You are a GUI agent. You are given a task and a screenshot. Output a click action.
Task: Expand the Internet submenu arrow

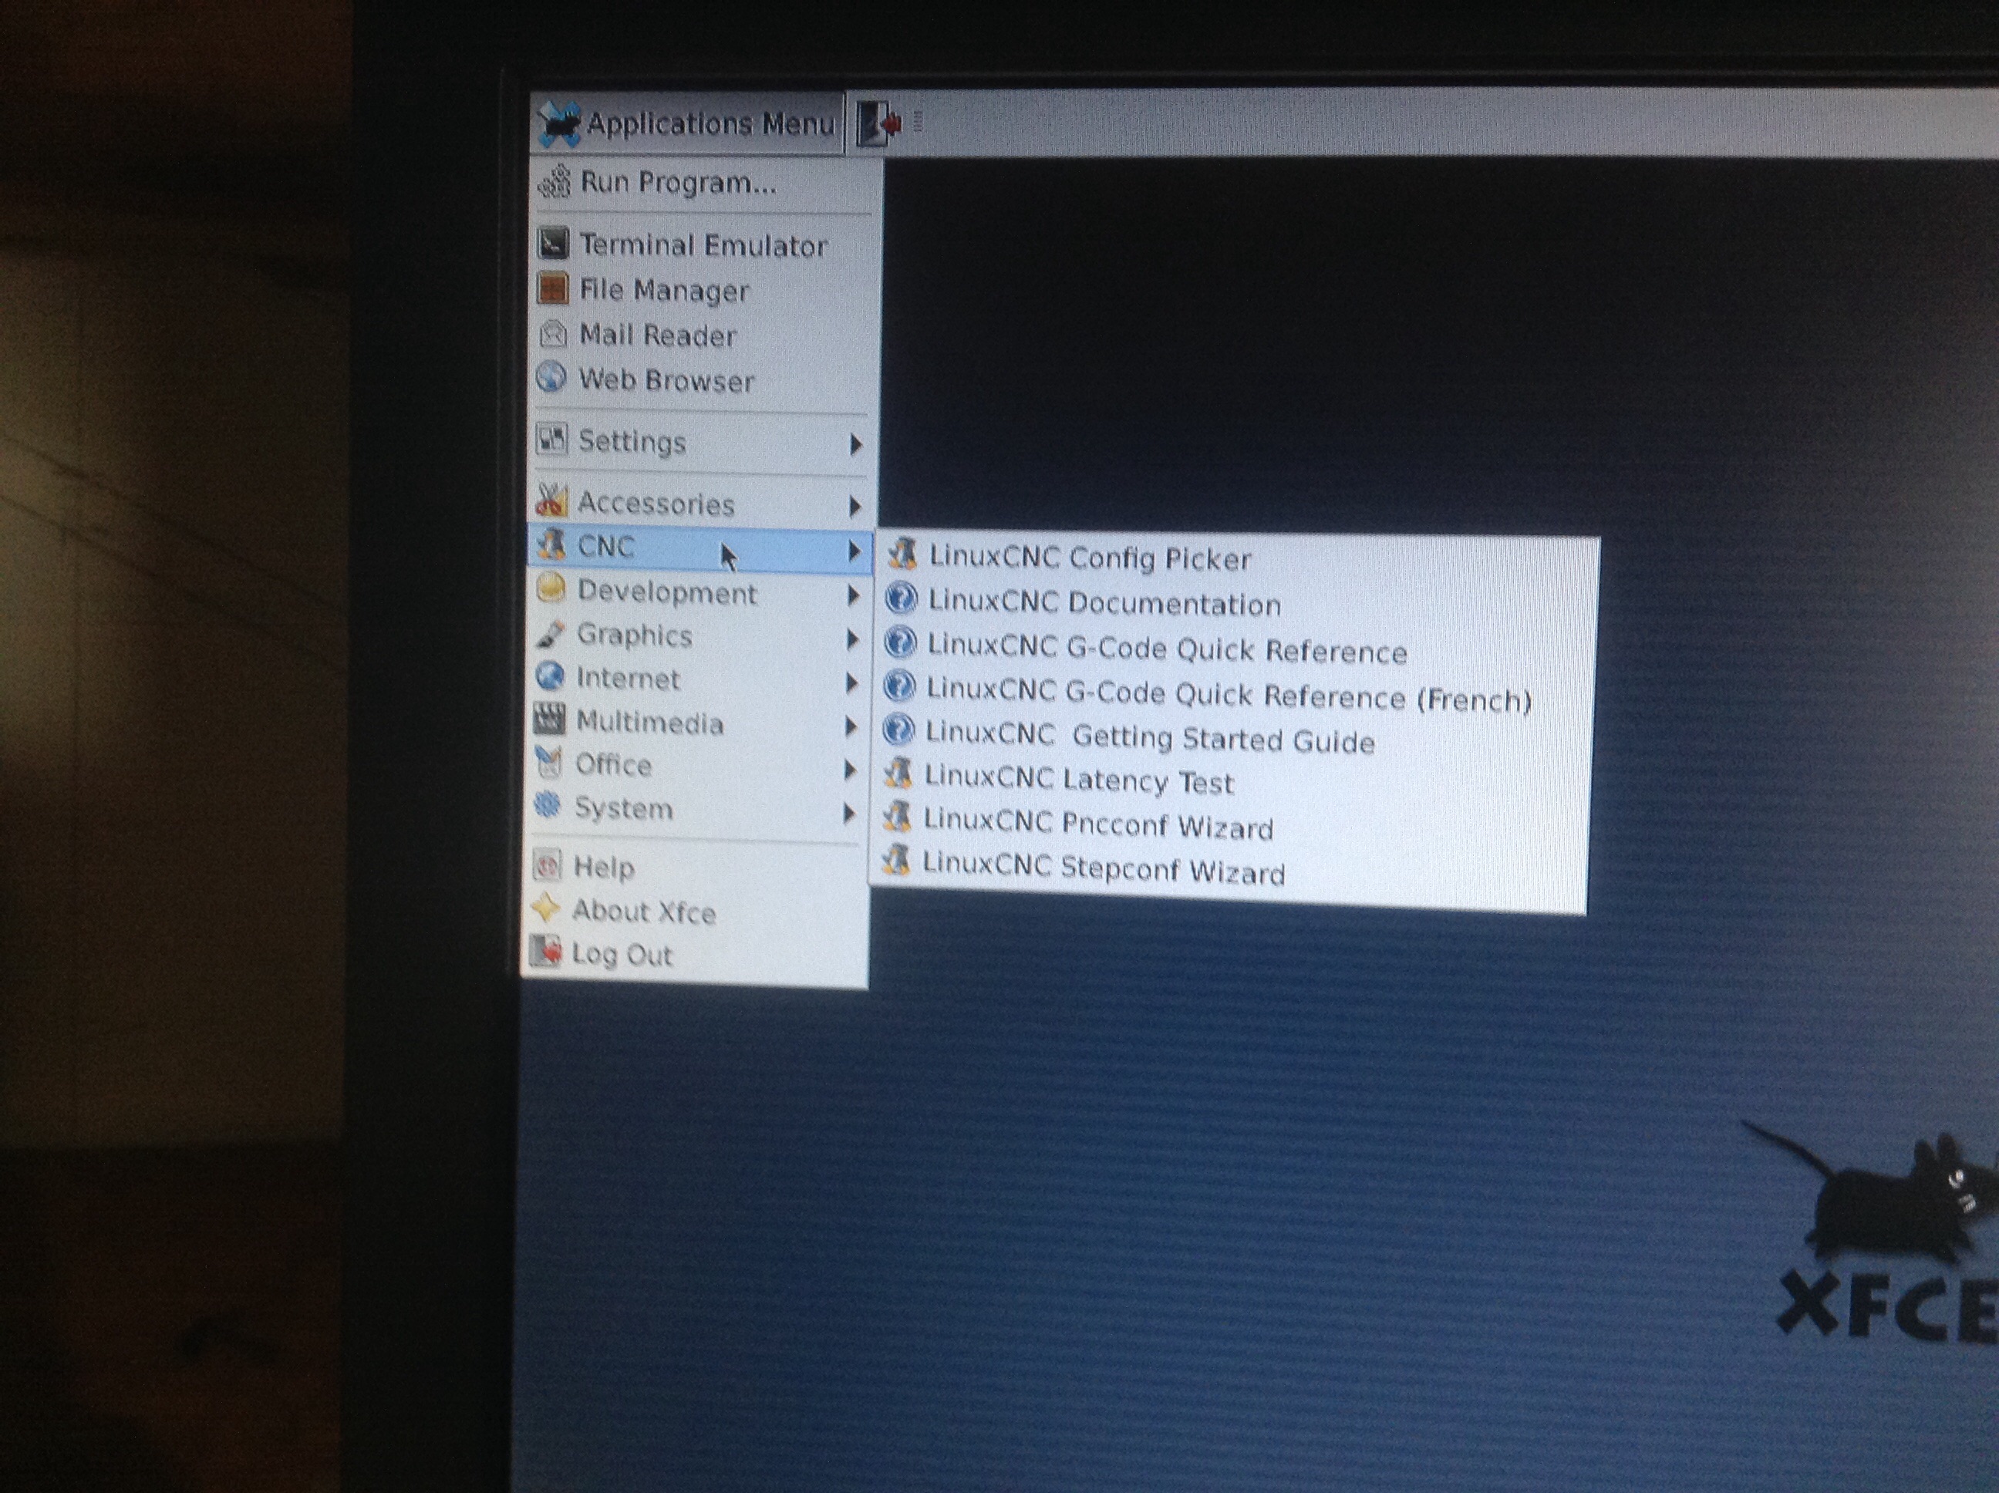click(x=851, y=683)
